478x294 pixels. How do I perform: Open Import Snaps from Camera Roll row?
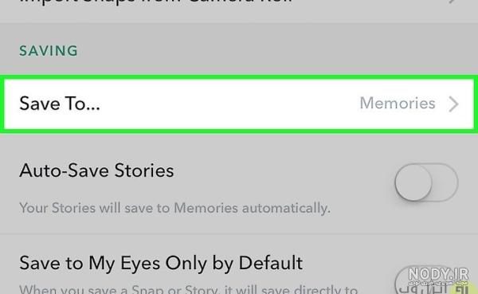[x=239, y=8]
